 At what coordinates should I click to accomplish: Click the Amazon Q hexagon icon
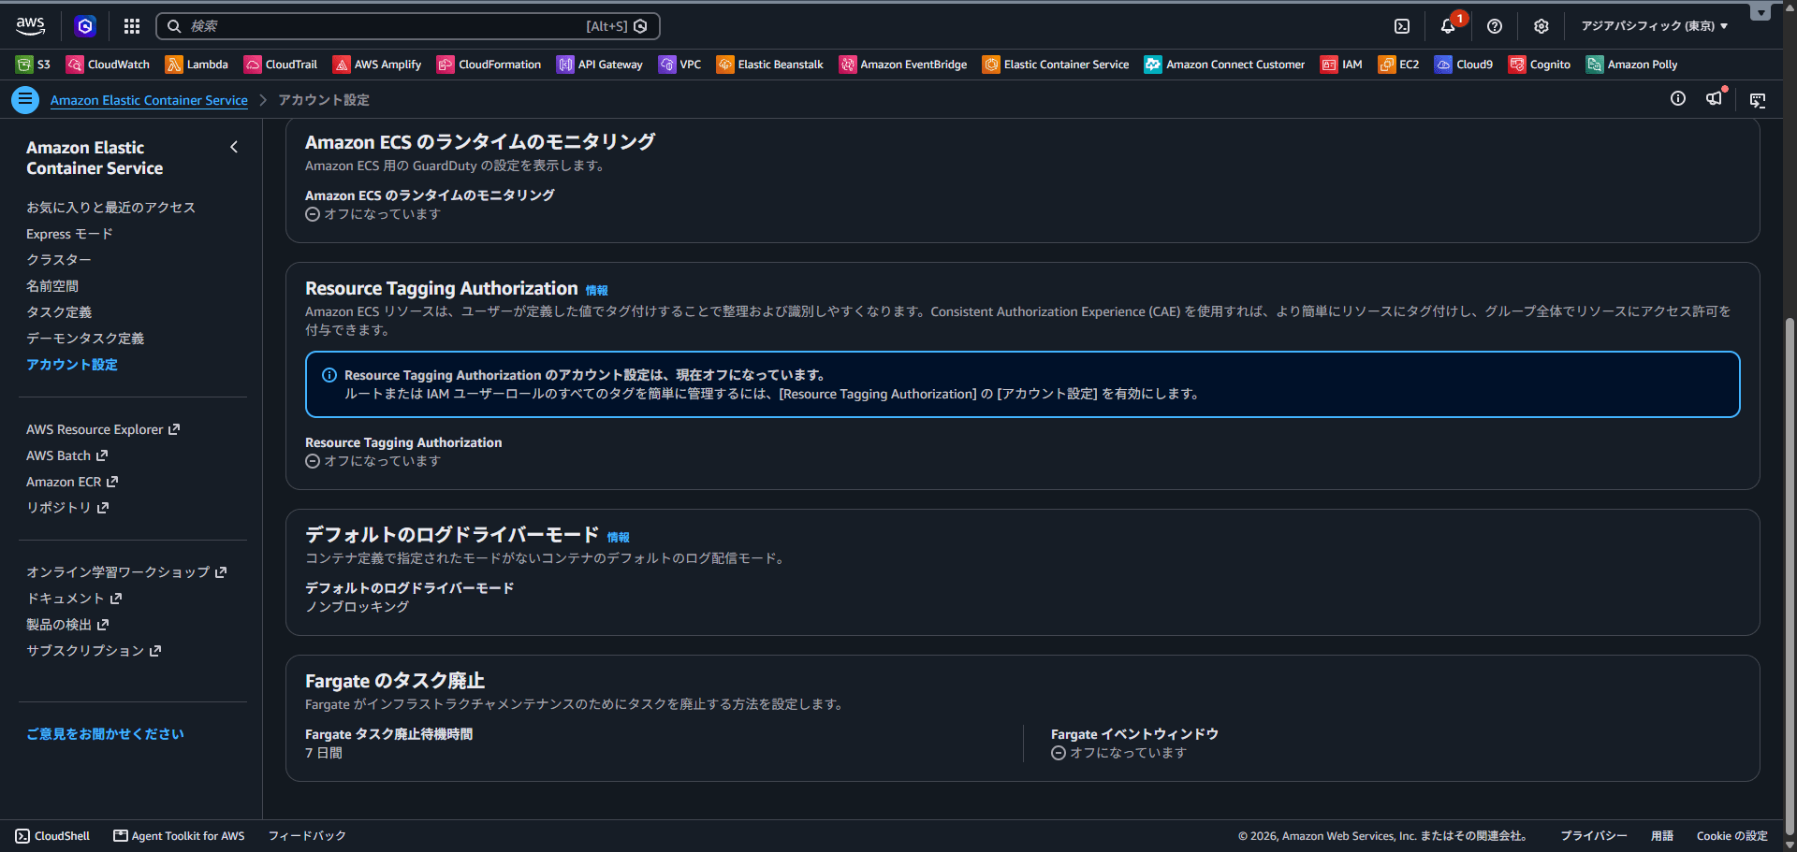coord(85,26)
